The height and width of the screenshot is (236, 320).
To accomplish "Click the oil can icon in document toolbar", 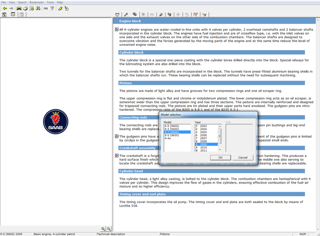I will click(204, 15).
